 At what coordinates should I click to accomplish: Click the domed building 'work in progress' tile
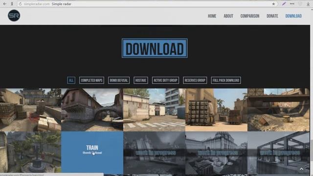click(216, 153)
